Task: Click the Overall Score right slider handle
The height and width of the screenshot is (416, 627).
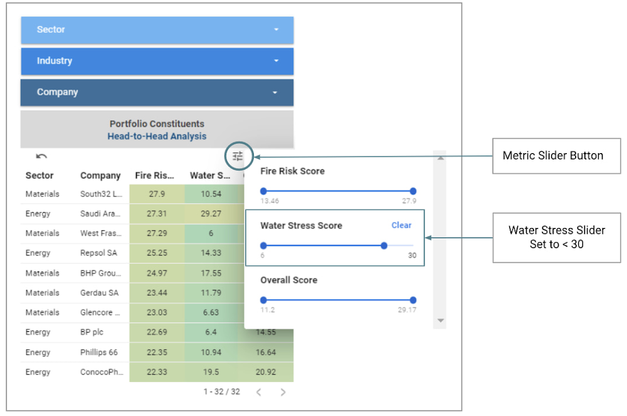Action: click(x=413, y=301)
